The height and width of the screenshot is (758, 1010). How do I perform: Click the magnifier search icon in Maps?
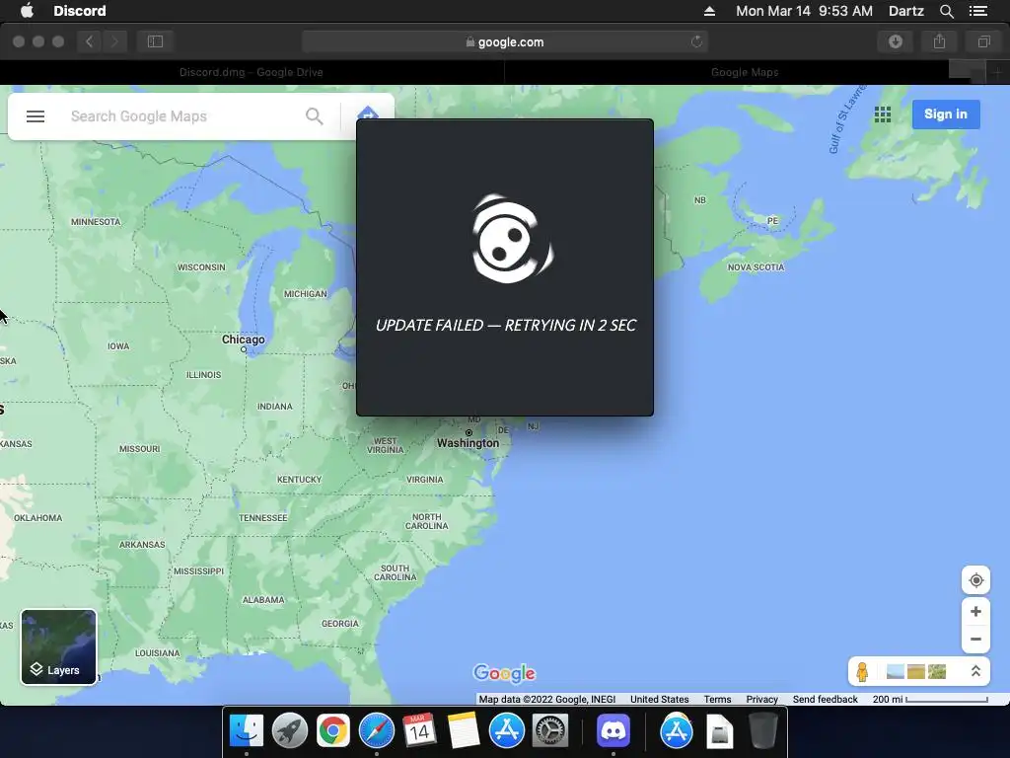coord(315,116)
